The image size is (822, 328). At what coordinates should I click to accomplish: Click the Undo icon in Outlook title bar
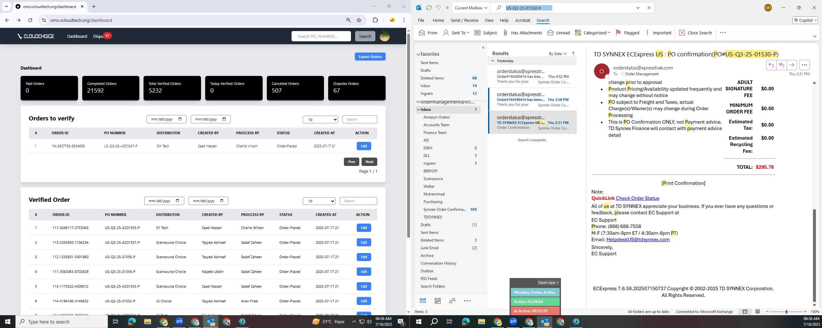[x=438, y=8]
